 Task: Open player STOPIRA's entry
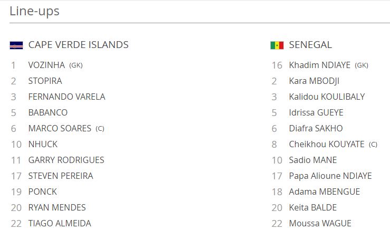coord(45,81)
